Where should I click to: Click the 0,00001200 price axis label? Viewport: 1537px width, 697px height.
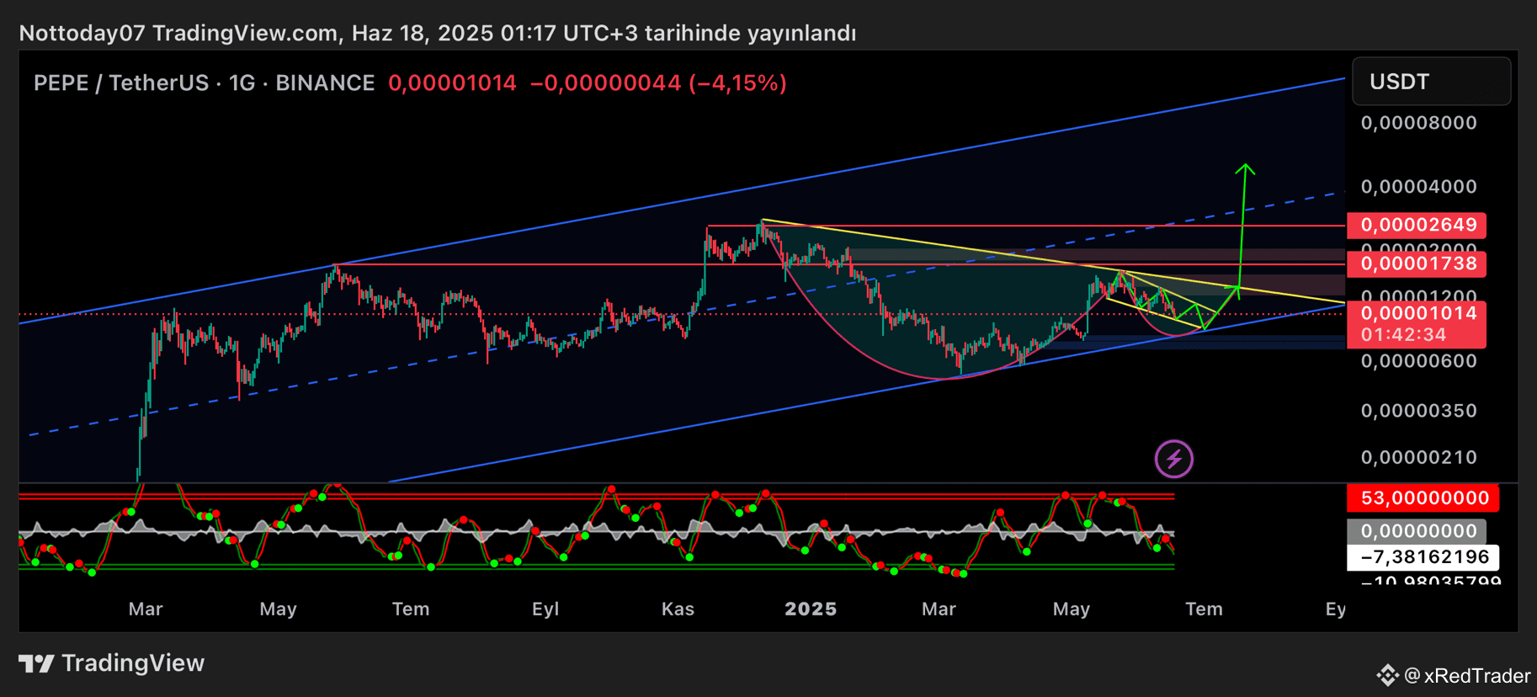point(1419,295)
